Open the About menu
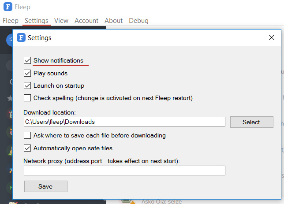The image size is (284, 204). click(114, 21)
